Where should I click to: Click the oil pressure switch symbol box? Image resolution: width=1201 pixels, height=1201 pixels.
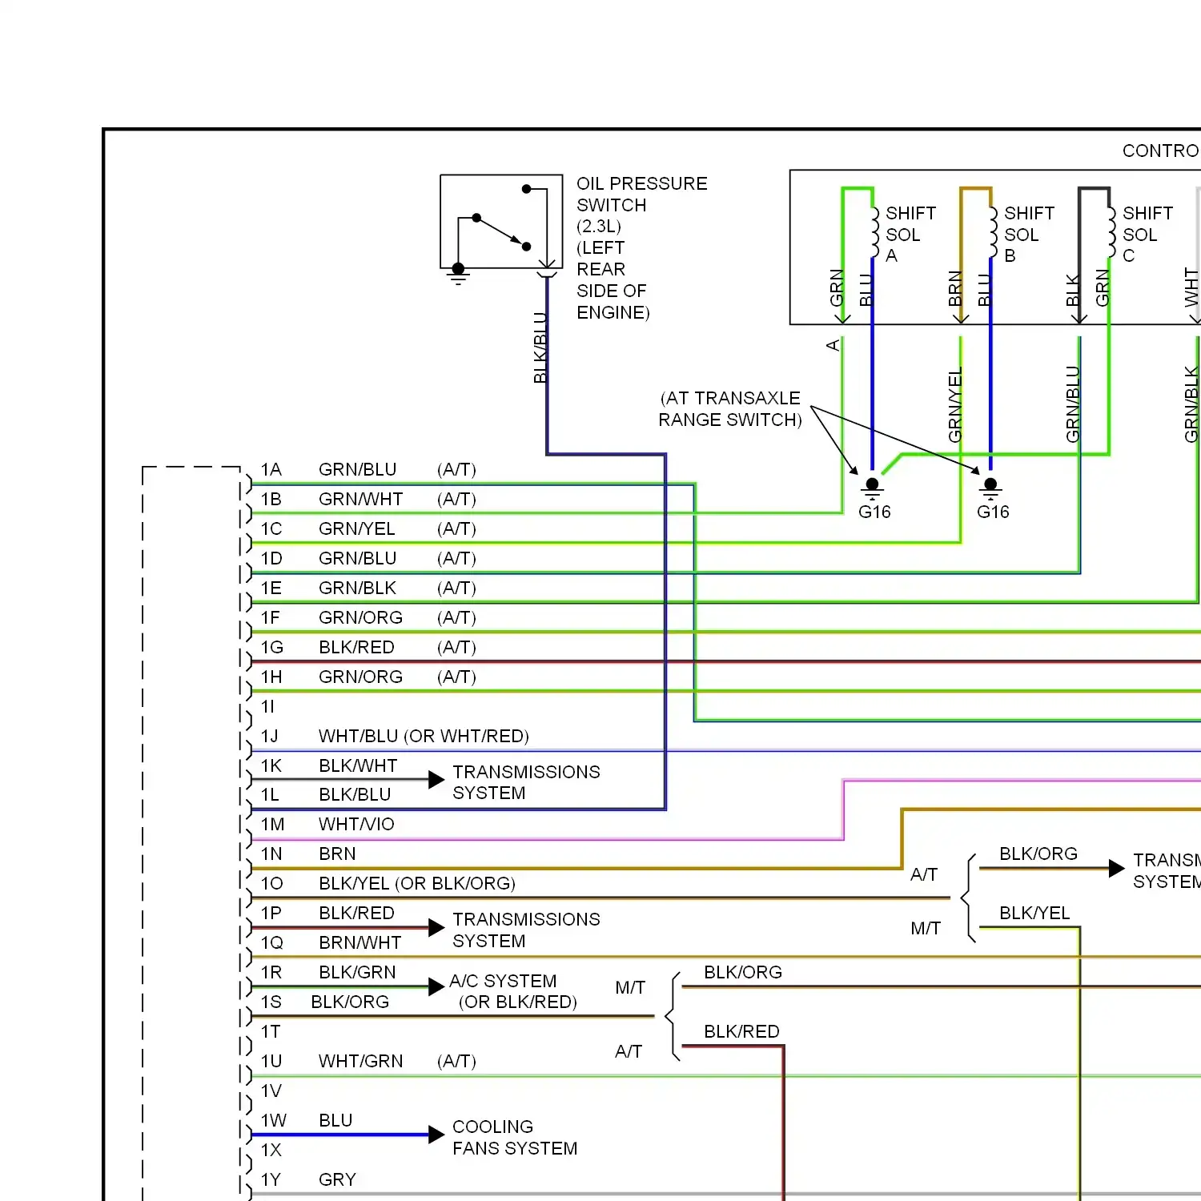(501, 222)
